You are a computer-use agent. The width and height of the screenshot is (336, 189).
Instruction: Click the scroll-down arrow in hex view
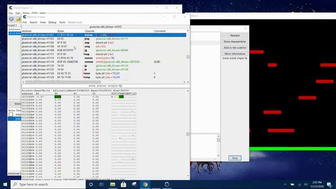tap(188, 176)
